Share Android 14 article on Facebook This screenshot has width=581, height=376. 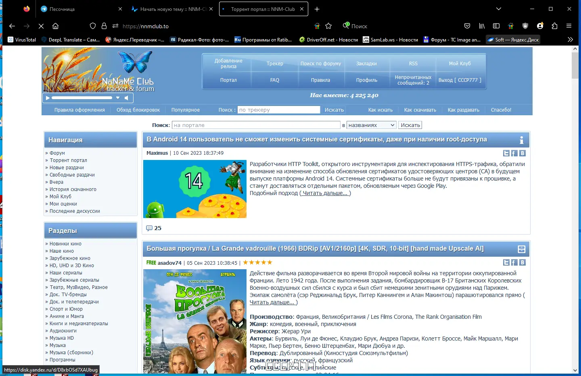pyautogui.click(x=514, y=153)
